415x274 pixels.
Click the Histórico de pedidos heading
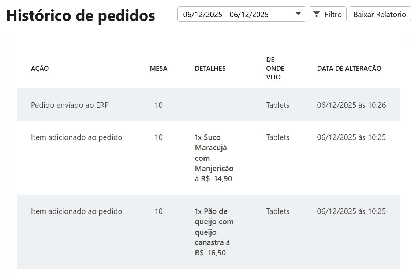pos(81,15)
